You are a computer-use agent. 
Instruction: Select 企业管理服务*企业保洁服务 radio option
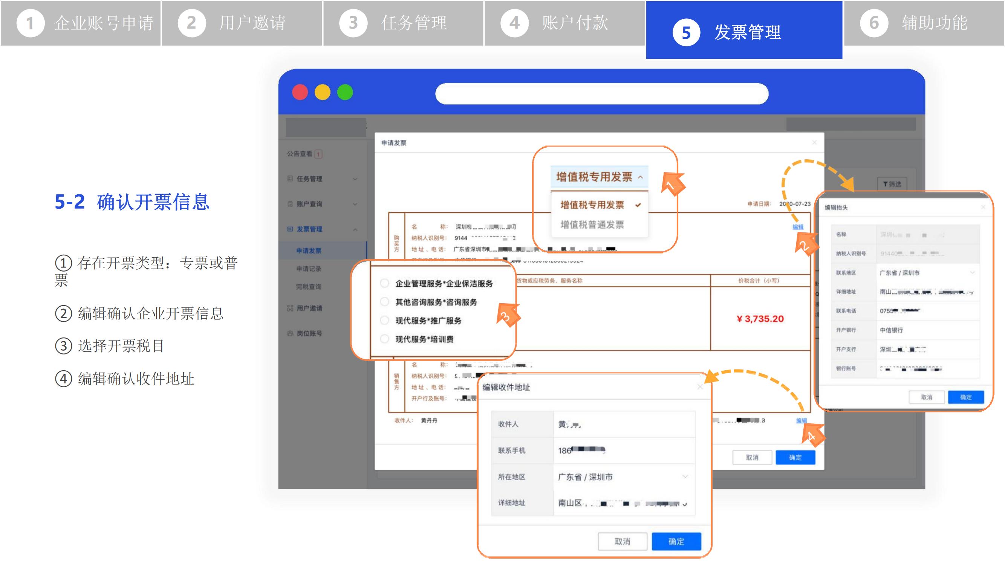click(x=385, y=284)
